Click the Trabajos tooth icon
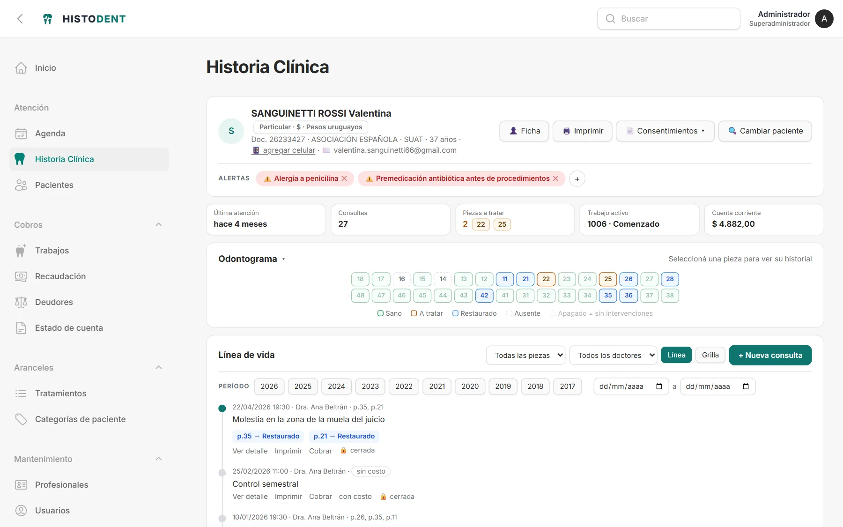Screen dimensions: 843x527 (20, 251)
